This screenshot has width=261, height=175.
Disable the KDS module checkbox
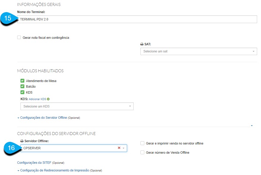(x=22, y=92)
